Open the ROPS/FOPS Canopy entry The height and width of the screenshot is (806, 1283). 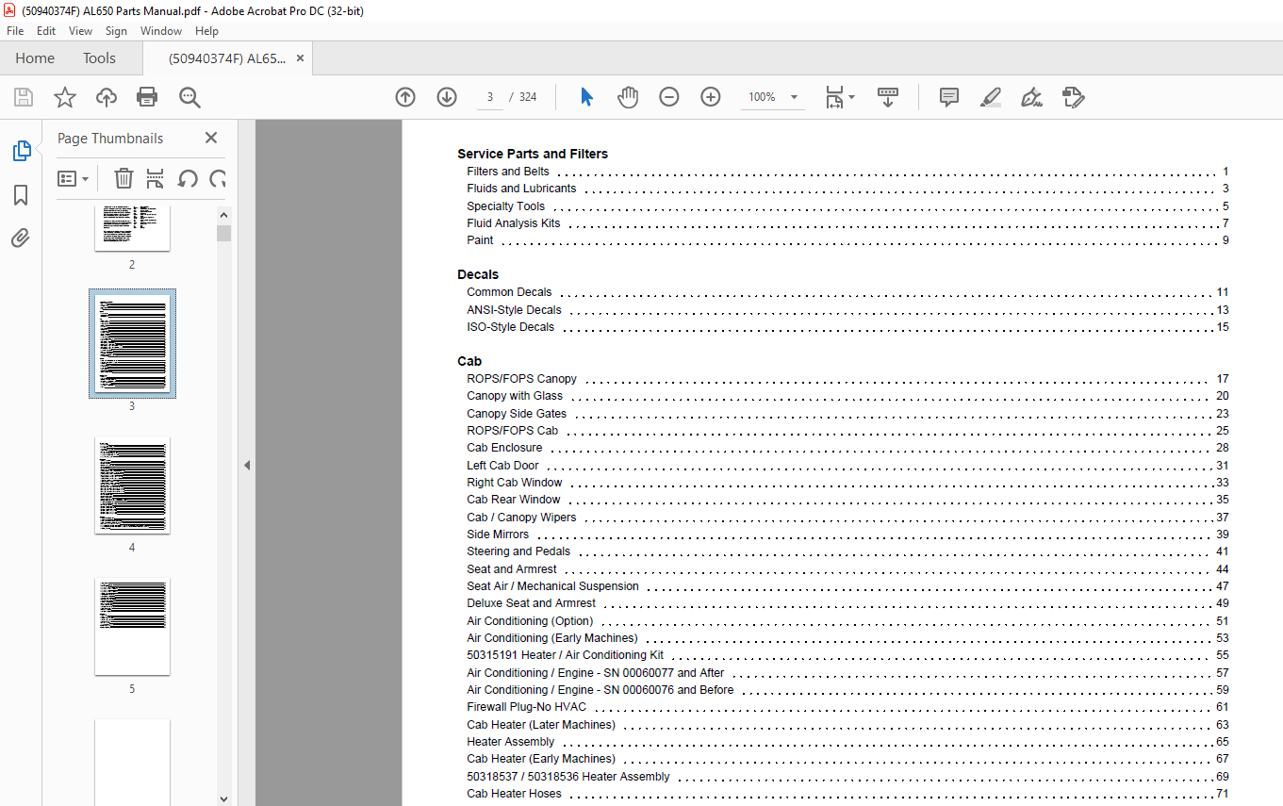point(847,379)
